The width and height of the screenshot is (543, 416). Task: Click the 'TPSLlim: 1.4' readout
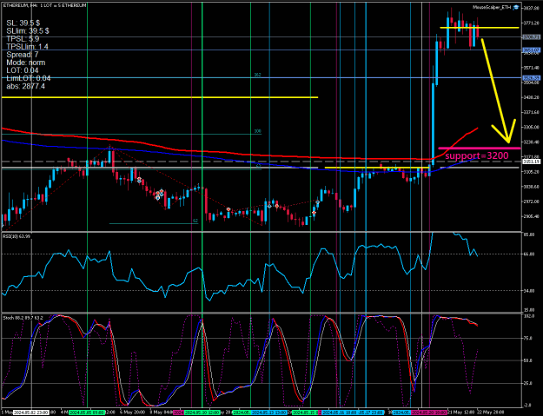tap(27, 47)
